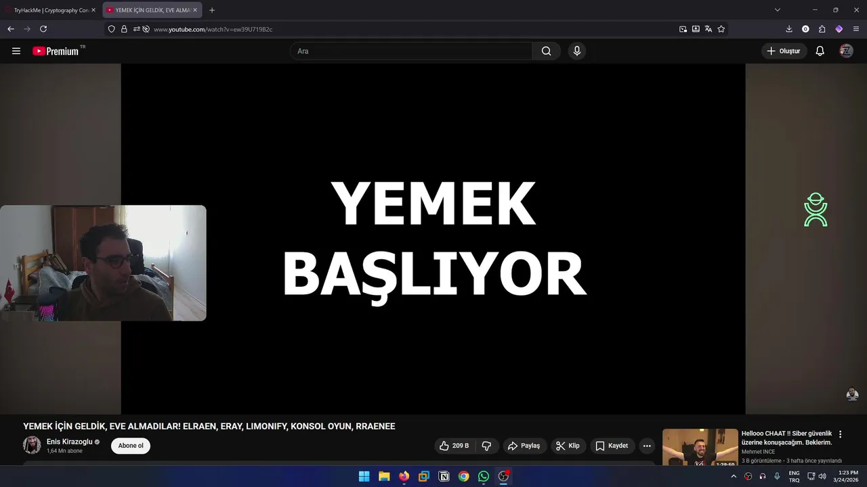Click the YEMEK BAŞLIYOR video player
The height and width of the screenshot is (487, 867).
433,239
